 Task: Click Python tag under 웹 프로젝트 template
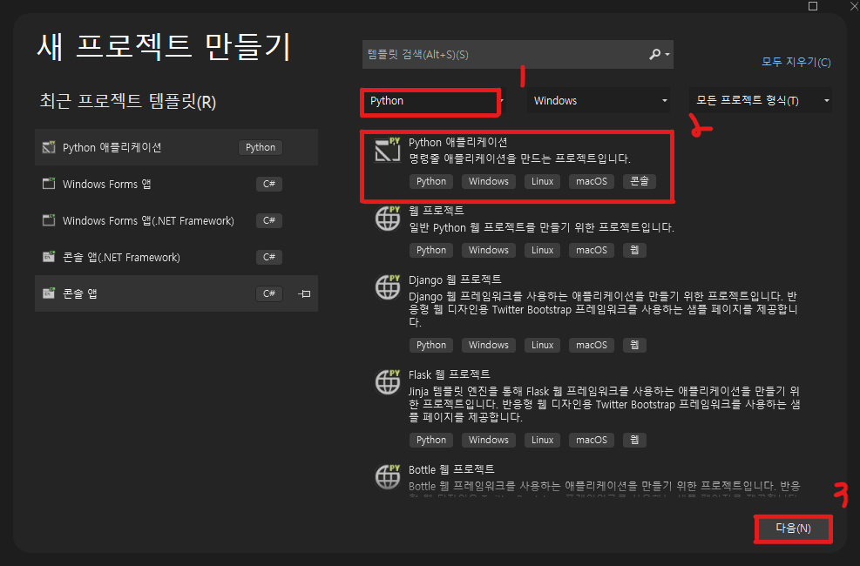431,251
